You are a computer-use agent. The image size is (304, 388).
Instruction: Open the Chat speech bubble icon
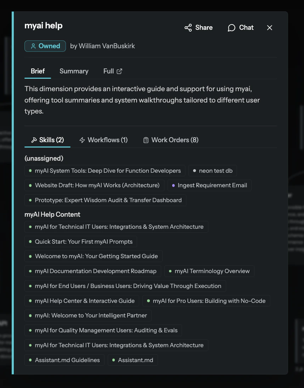231,28
